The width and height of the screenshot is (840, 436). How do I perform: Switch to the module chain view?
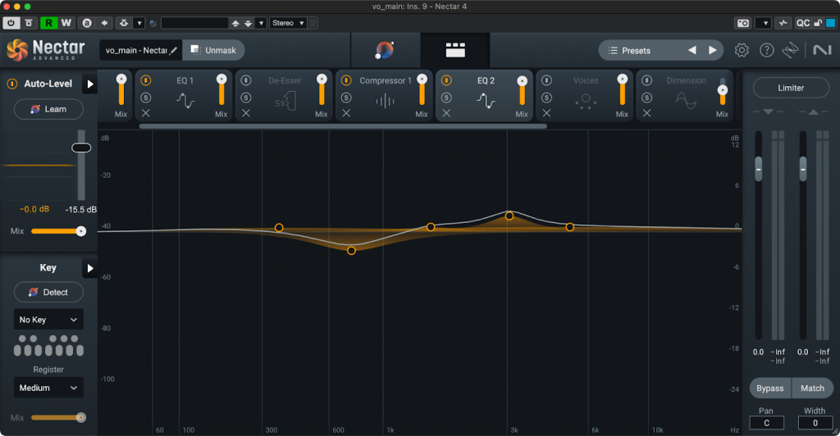tap(454, 51)
